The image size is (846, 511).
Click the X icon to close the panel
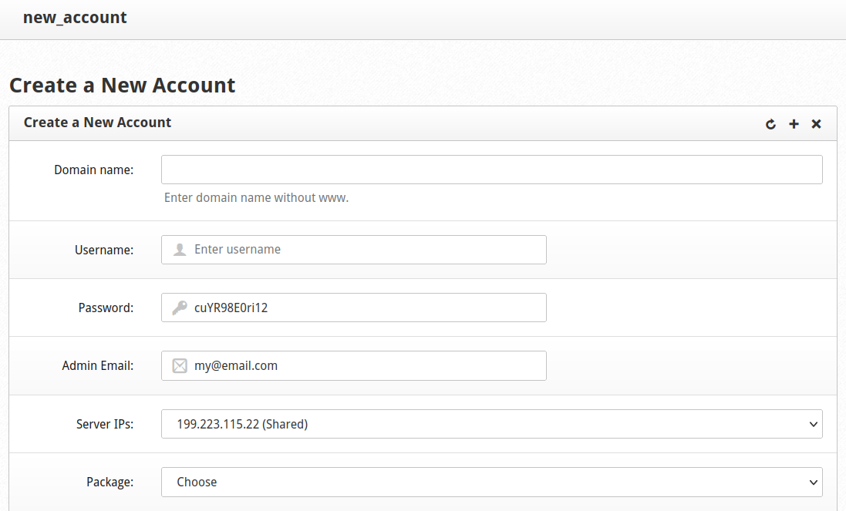[816, 123]
